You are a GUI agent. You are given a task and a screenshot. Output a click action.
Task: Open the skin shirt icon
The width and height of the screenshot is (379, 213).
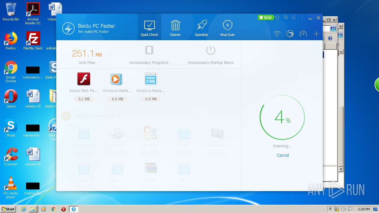coord(277,18)
